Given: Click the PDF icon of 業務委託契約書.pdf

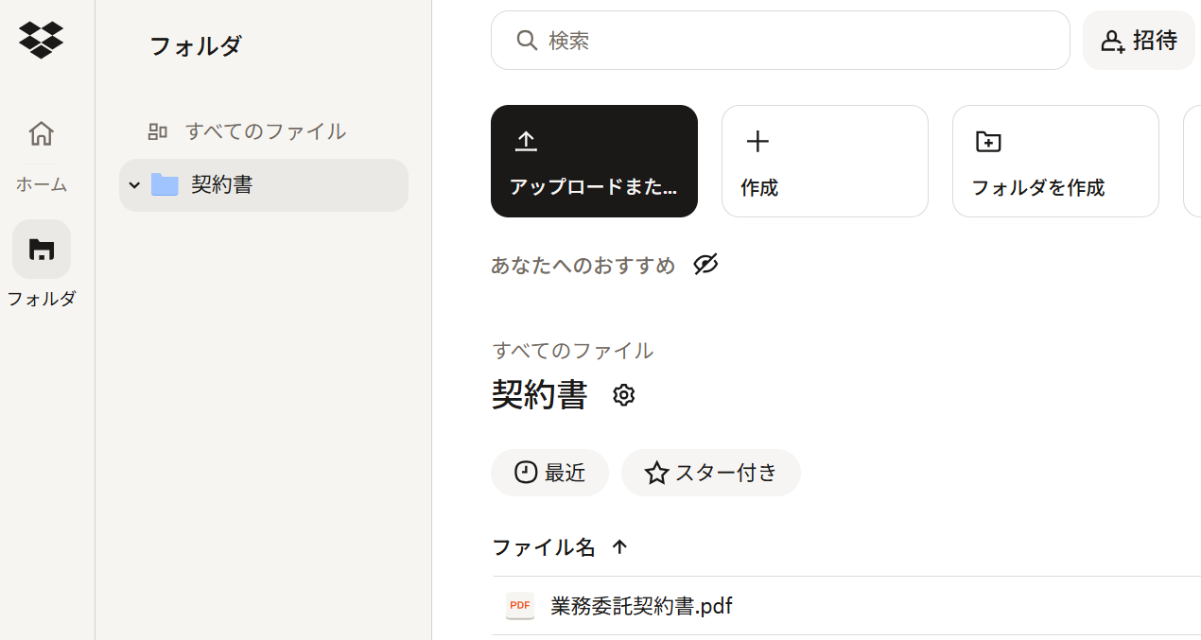Looking at the screenshot, I should point(519,606).
